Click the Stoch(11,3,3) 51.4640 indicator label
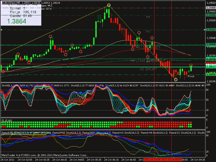Viewport: 216px width, 162px height. pos(190,85)
